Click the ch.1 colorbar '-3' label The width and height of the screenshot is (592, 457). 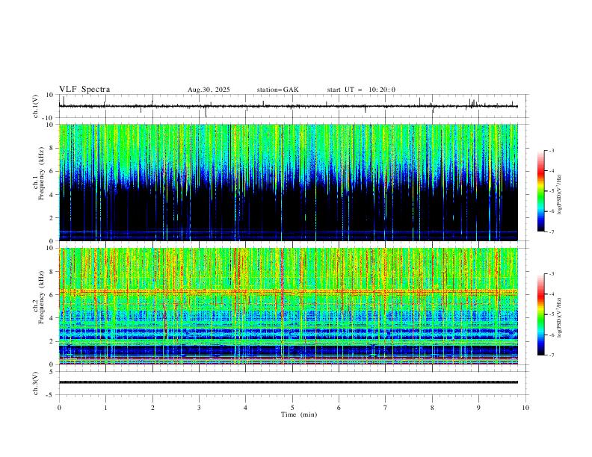pyautogui.click(x=552, y=150)
